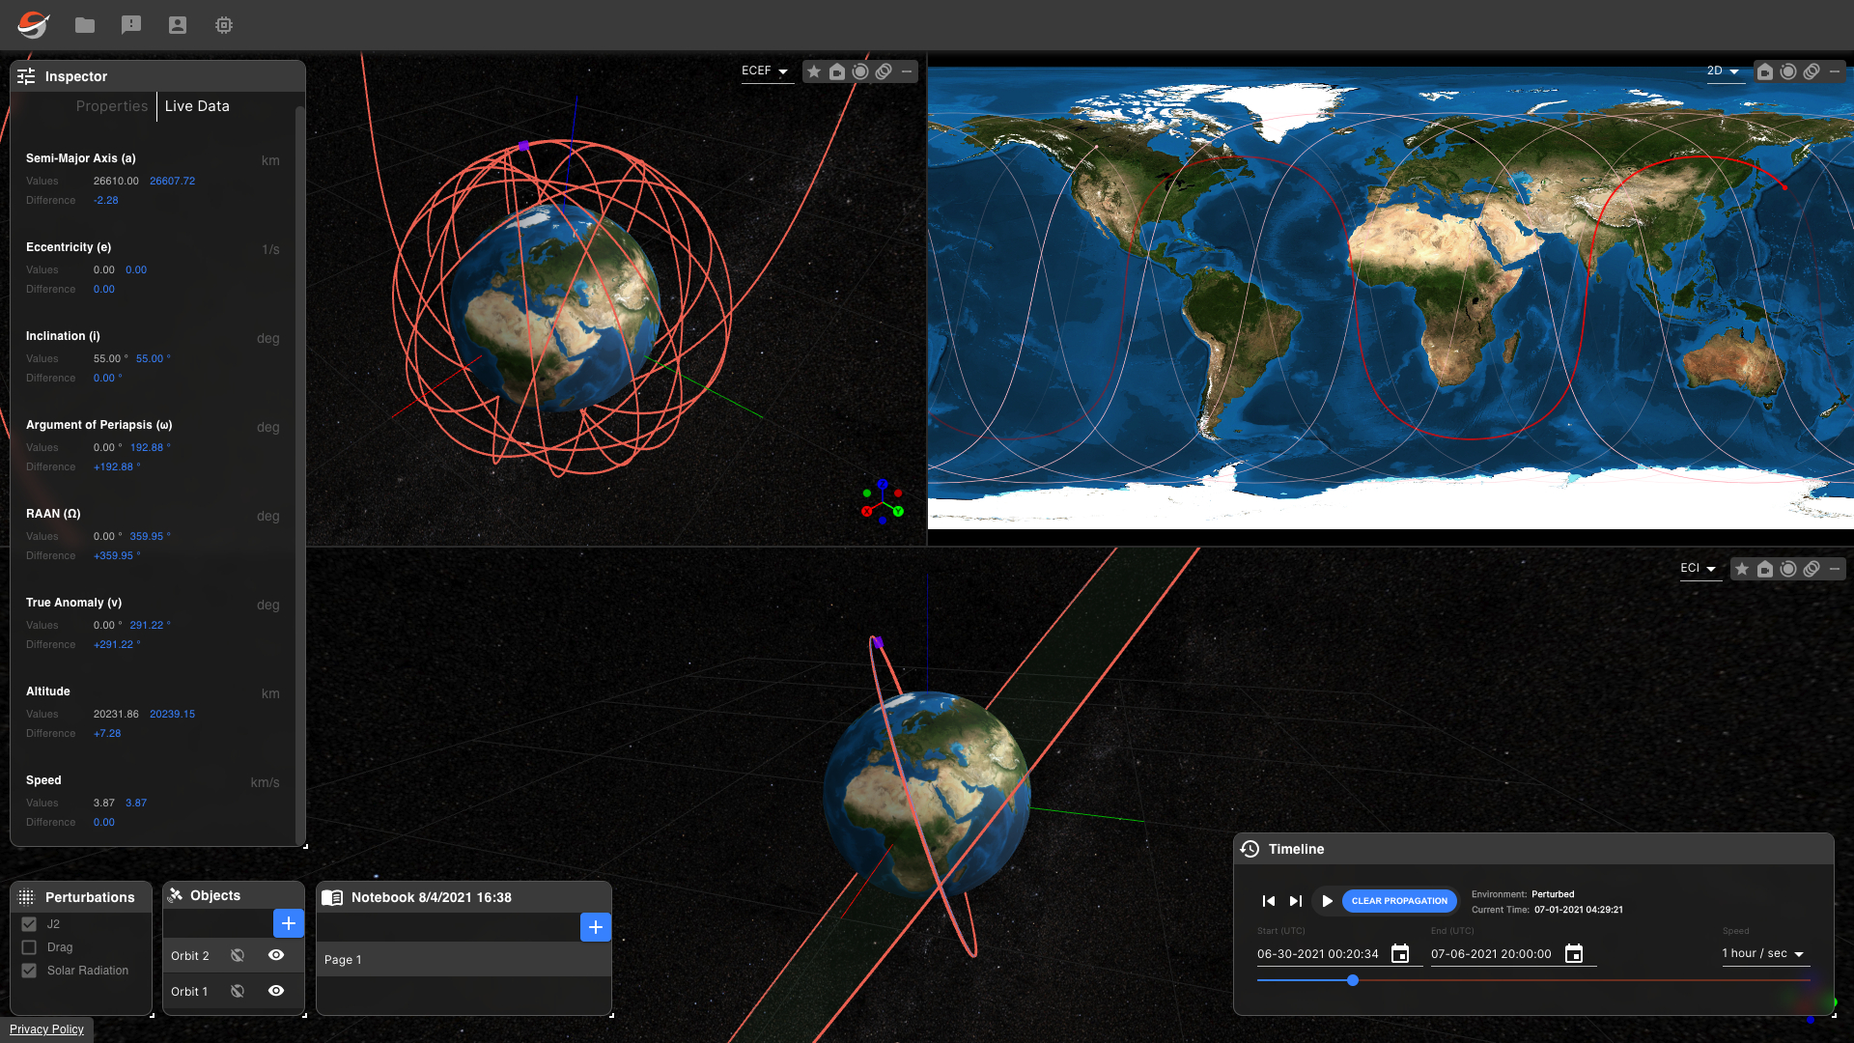Enable the Drag perturbation checkbox
Screen dimensions: 1854x1043
[29, 946]
